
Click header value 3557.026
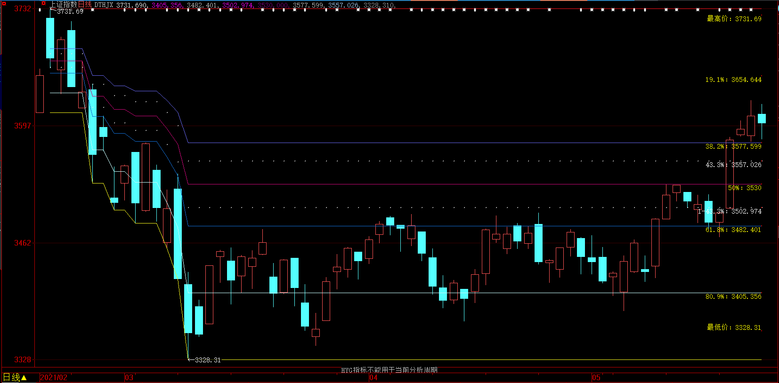[344, 5]
